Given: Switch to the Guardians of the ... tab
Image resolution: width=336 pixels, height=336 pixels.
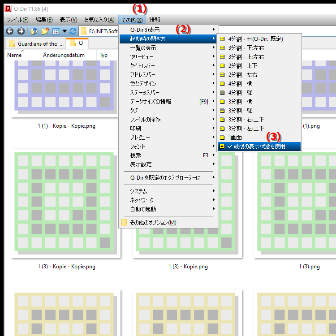Looking at the screenshot, I should click(x=35, y=44).
